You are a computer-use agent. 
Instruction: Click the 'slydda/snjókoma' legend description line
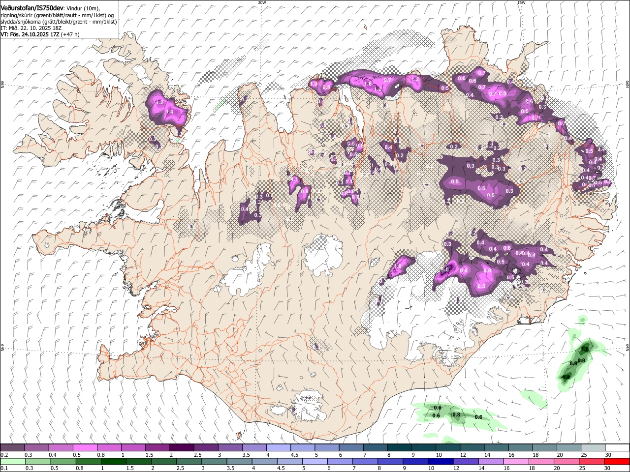59,22
